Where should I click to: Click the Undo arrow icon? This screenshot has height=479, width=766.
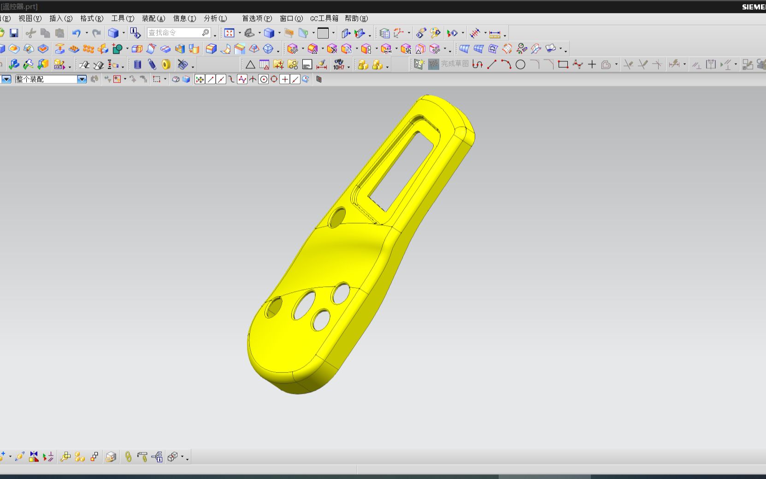(77, 33)
